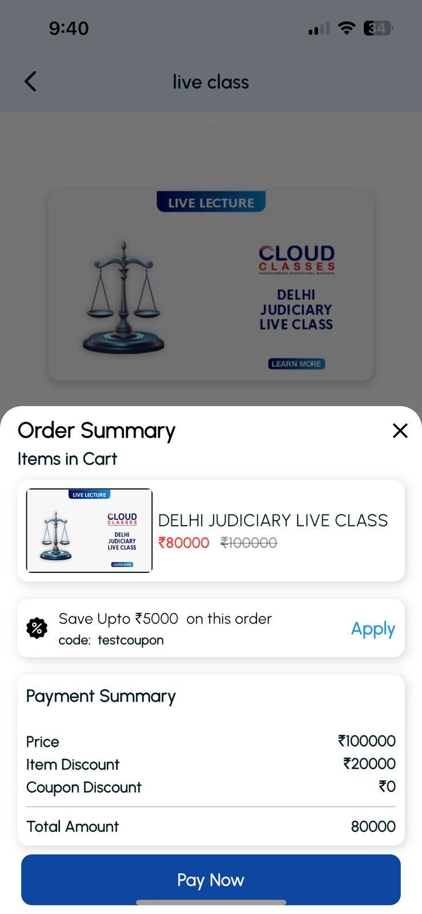The image size is (422, 914).
Task: Tap the Wi-Fi status icon
Action: (346, 28)
